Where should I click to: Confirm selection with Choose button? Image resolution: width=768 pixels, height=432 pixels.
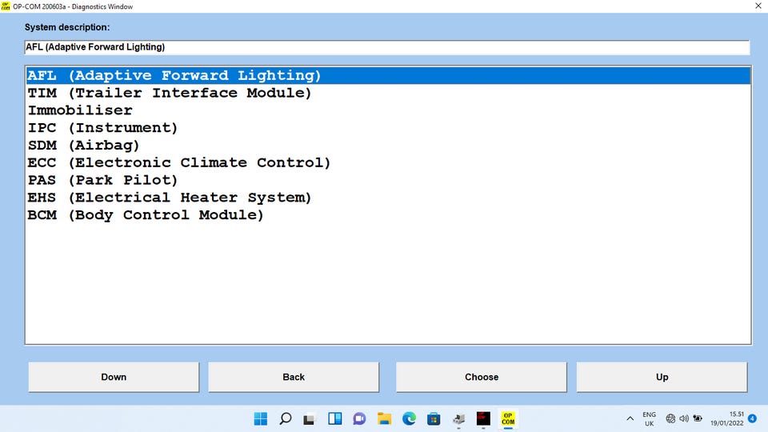point(482,377)
